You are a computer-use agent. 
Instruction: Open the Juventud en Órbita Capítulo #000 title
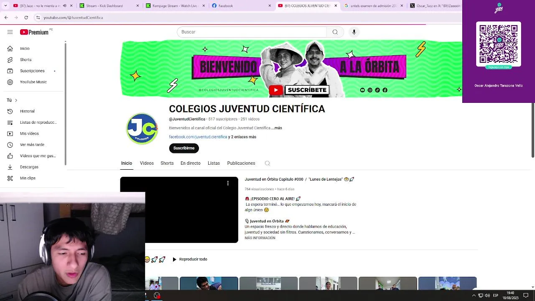(299, 179)
